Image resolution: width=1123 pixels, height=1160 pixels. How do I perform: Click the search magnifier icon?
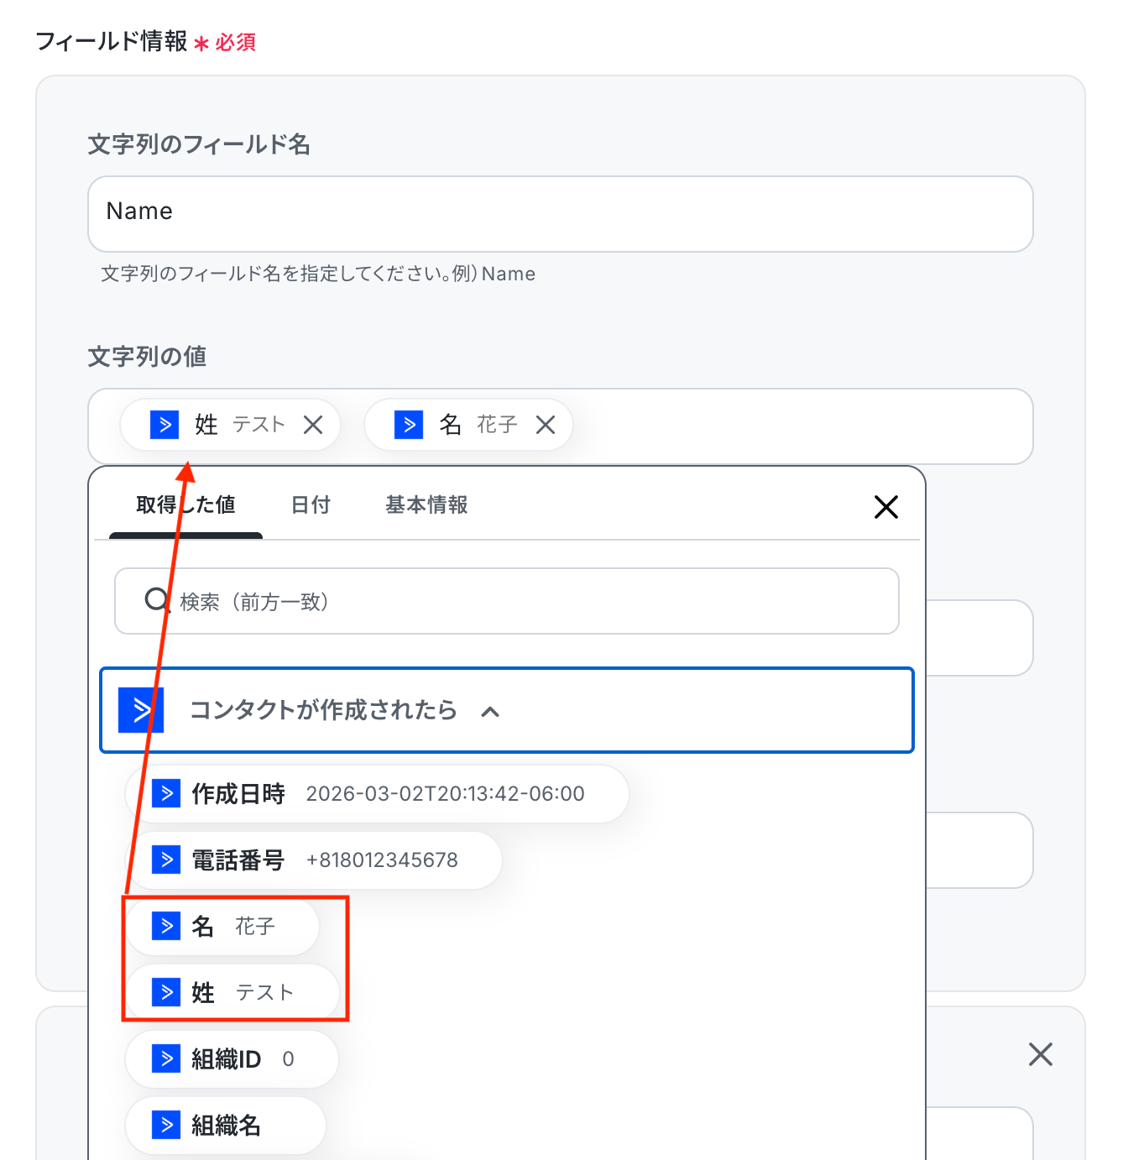157,600
